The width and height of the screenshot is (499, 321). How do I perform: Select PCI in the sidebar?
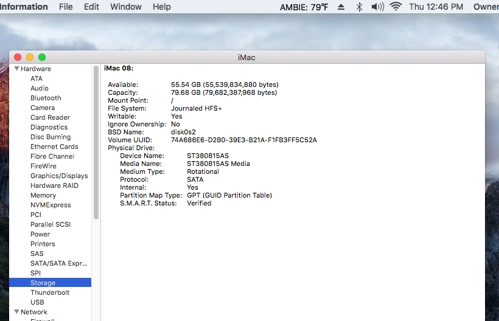click(x=36, y=215)
